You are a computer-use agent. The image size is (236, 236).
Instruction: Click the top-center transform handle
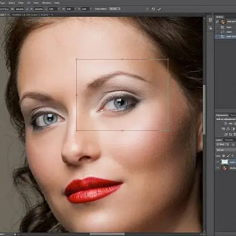[x=122, y=59]
